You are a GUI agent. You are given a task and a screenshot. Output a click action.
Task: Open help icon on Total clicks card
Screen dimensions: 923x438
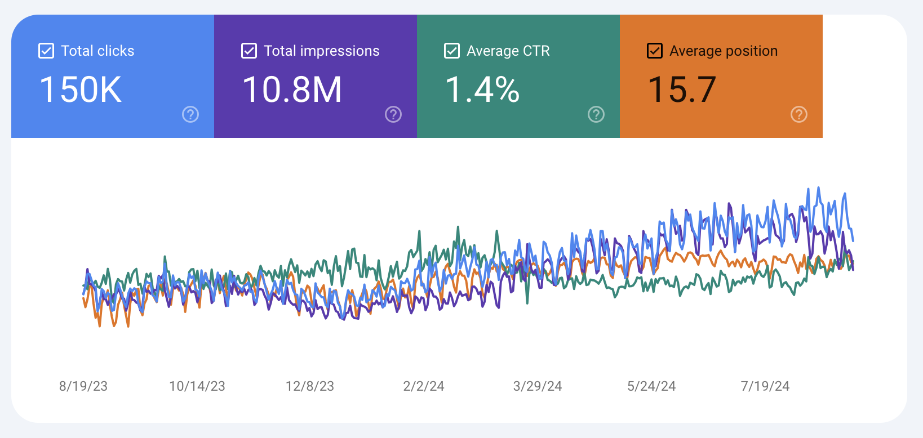[190, 114]
